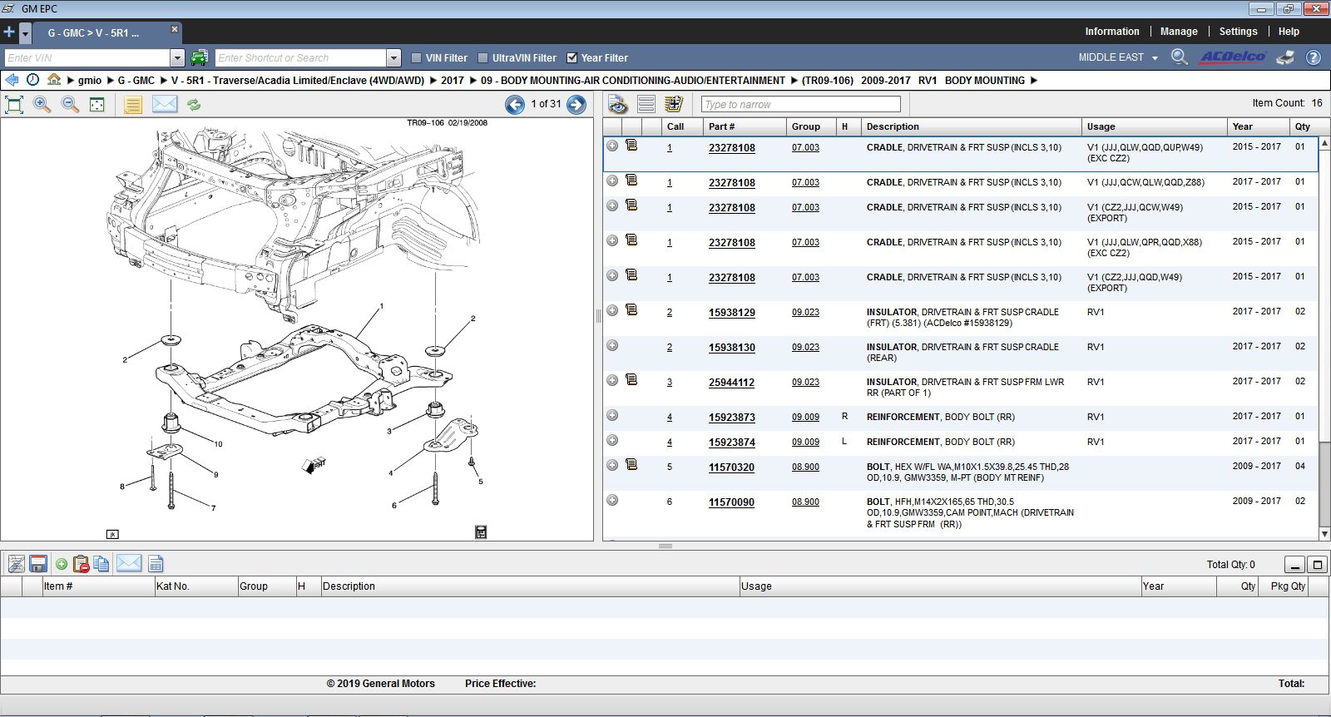Go to next illustration arrow
The width and height of the screenshot is (1331, 717).
576,104
